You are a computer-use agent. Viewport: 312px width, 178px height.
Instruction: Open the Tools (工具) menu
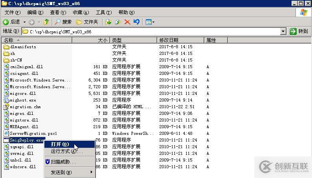[x=104, y=13]
